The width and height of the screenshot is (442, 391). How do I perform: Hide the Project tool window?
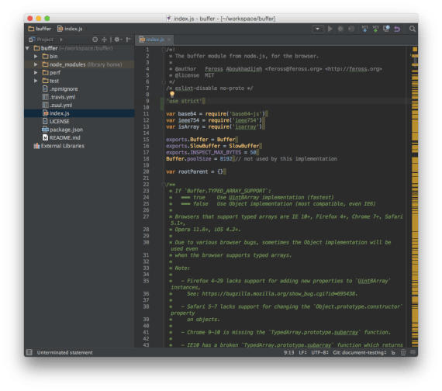pyautogui.click(x=128, y=40)
